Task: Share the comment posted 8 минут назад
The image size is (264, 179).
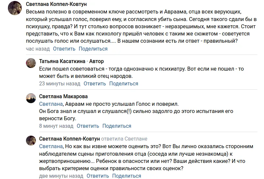Action: click(117, 126)
